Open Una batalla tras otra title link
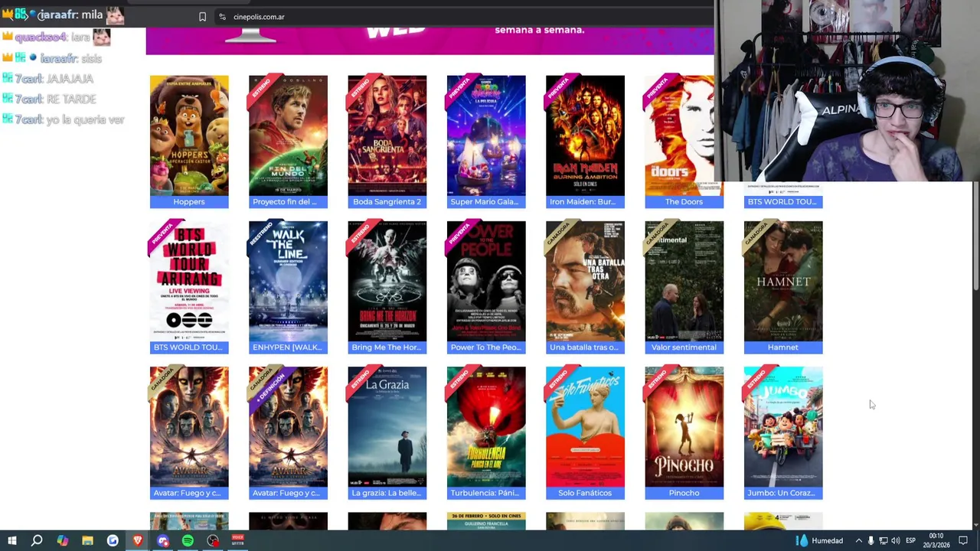Image resolution: width=980 pixels, height=551 pixels. pyautogui.click(x=585, y=347)
